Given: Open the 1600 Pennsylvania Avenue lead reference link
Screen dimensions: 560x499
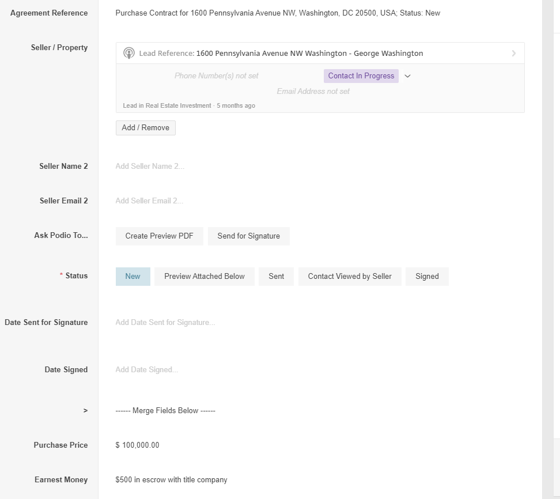Looking at the screenshot, I should [x=309, y=54].
